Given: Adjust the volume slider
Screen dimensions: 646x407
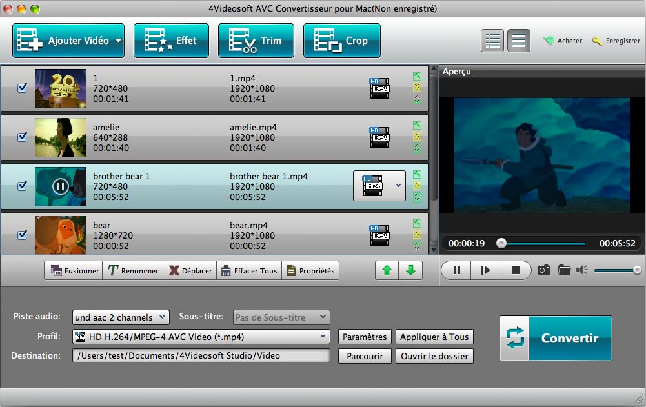Looking at the screenshot, I should point(616,270).
